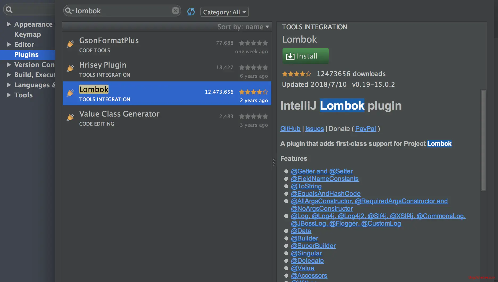
Task: Open the Sort by: name dropdown
Action: point(243,27)
